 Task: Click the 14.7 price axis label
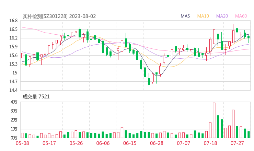click(13, 81)
